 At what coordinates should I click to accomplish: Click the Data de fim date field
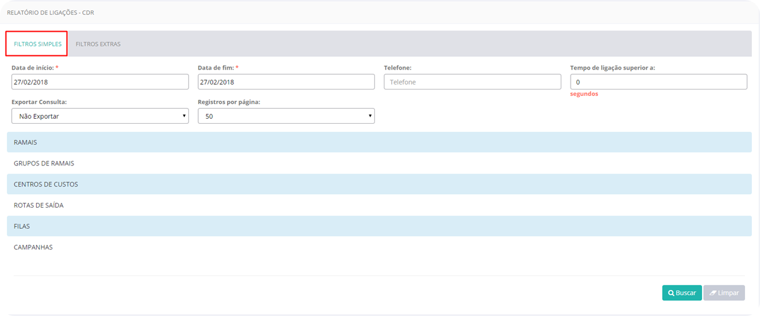pyautogui.click(x=286, y=82)
